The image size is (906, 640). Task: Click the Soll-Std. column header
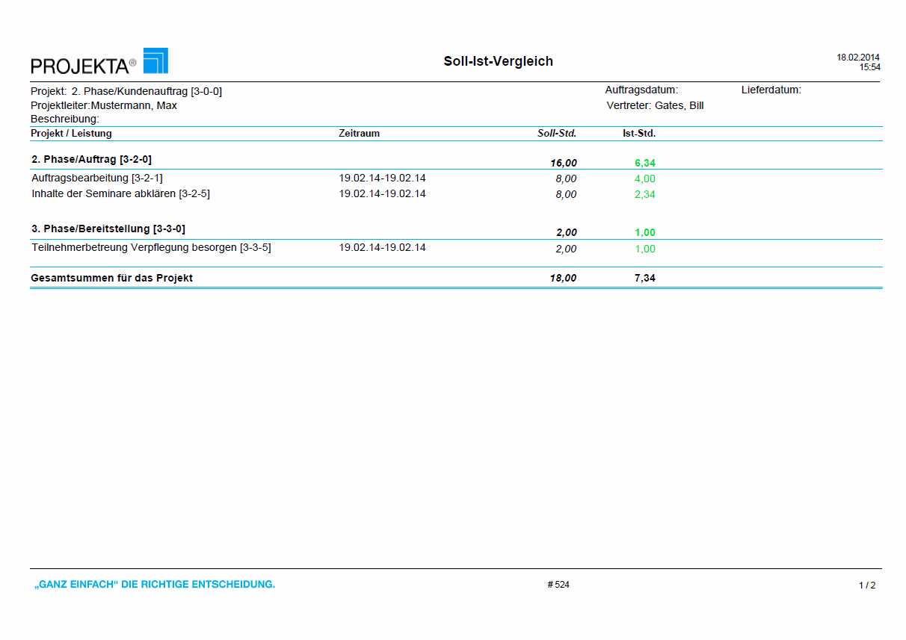click(x=557, y=134)
